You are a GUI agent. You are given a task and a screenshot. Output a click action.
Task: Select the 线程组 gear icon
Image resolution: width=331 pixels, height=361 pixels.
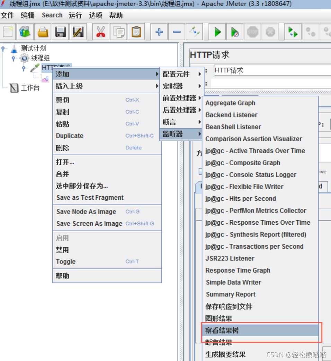24,58
